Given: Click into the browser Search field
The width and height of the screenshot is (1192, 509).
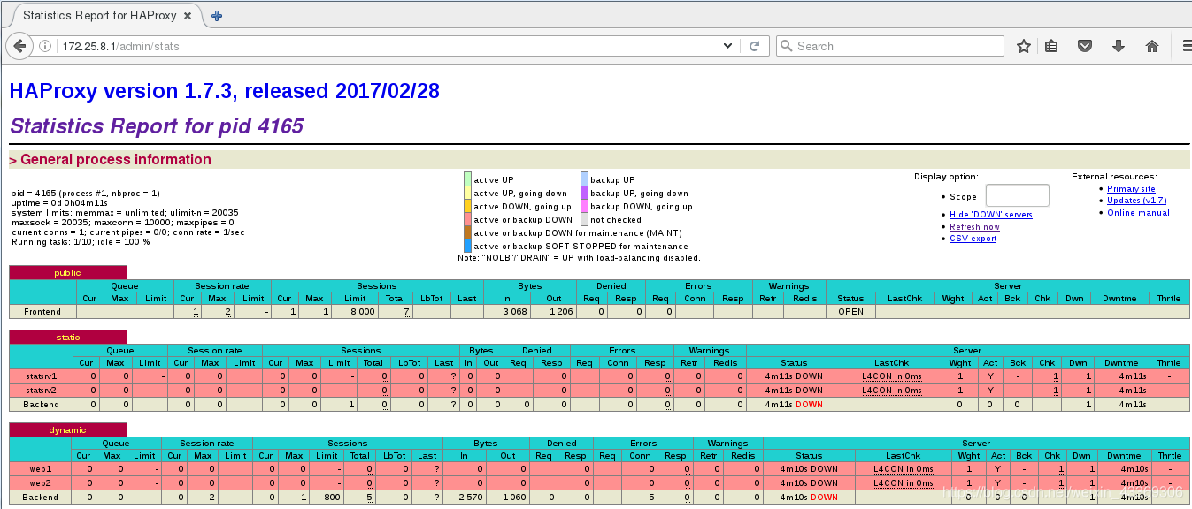Looking at the screenshot, I should (x=889, y=46).
